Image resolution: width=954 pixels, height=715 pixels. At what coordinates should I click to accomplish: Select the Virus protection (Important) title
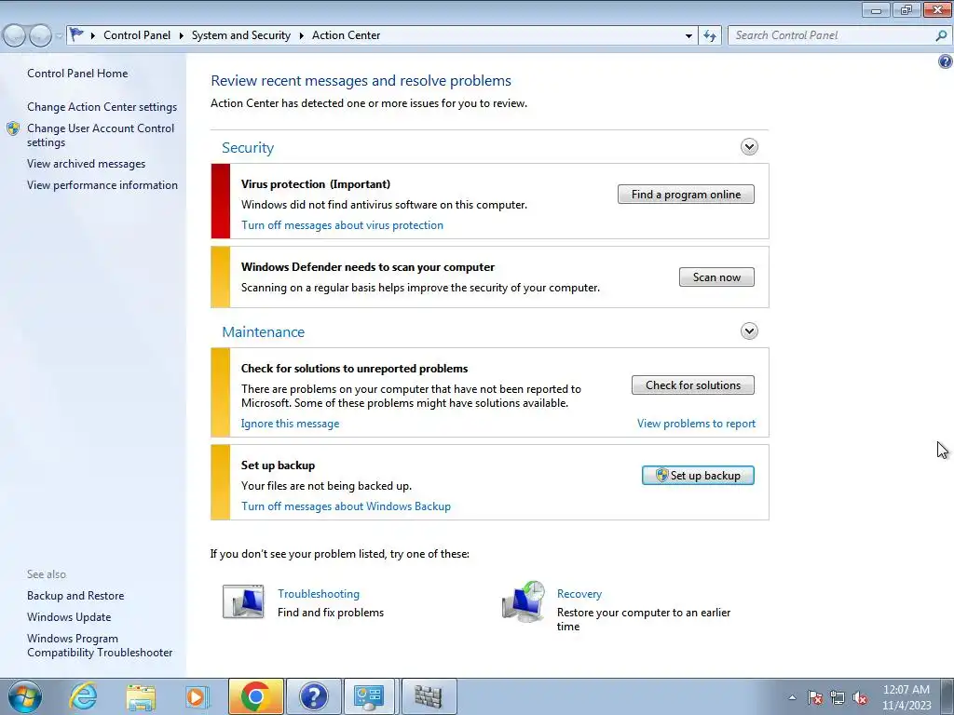316,183
